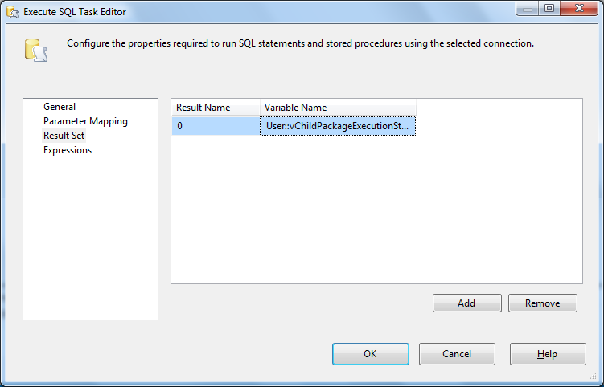This screenshot has width=604, height=387.
Task: Click the Variable Name column header
Action: (339, 108)
